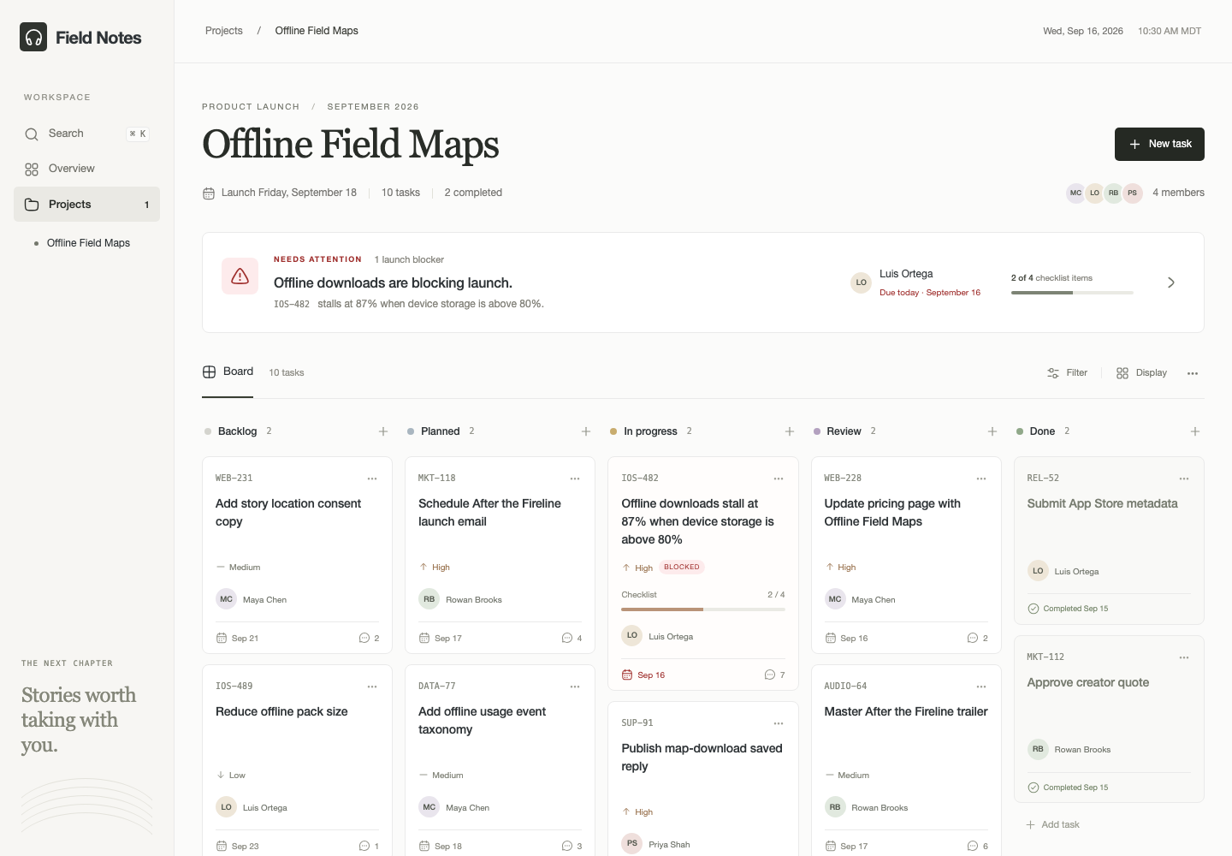Click the sidebar Search field
Viewport: 1232px width, 856px height.
pos(86,134)
